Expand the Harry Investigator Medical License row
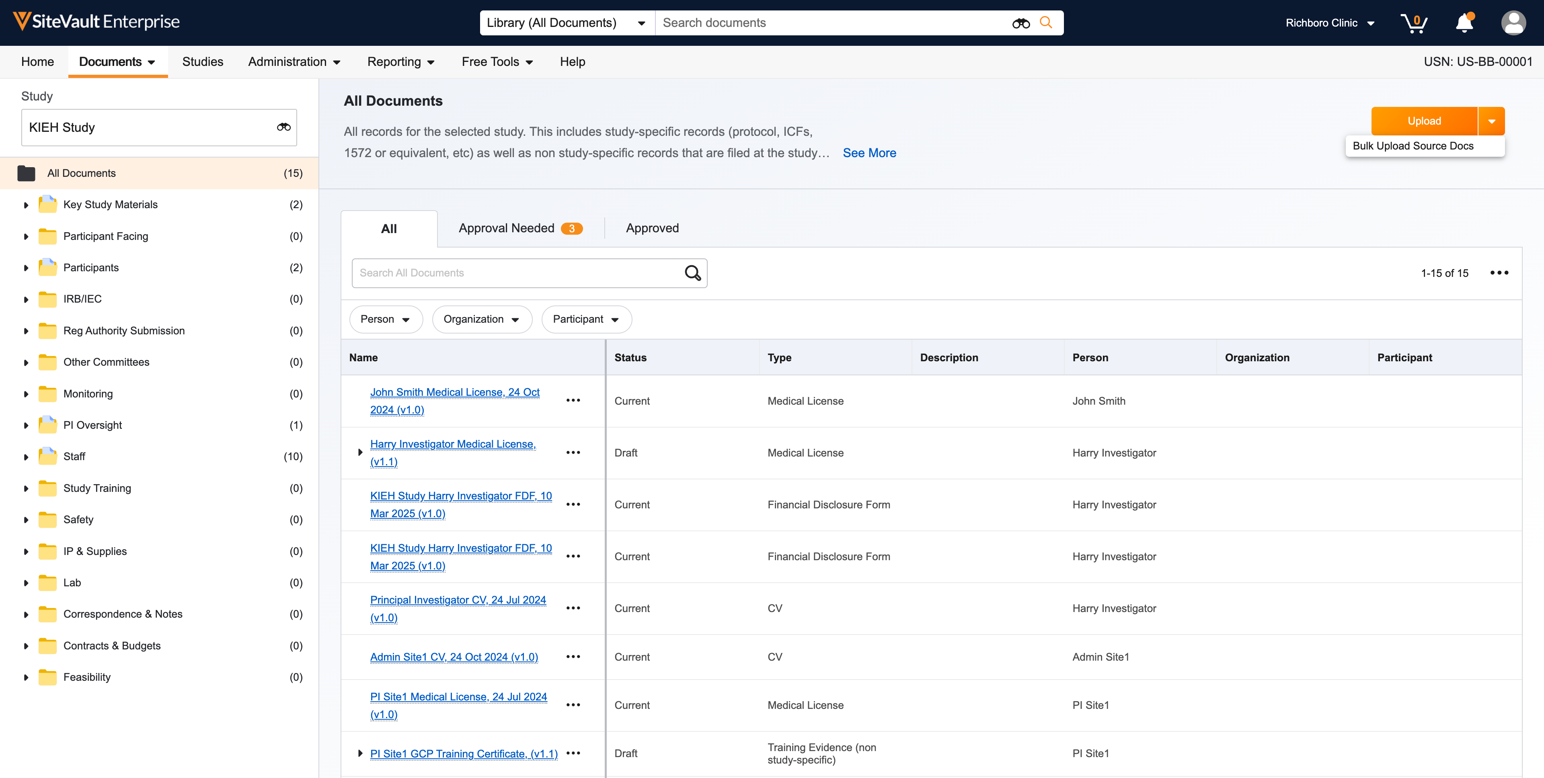Screen dimensions: 1544x778 pos(359,452)
